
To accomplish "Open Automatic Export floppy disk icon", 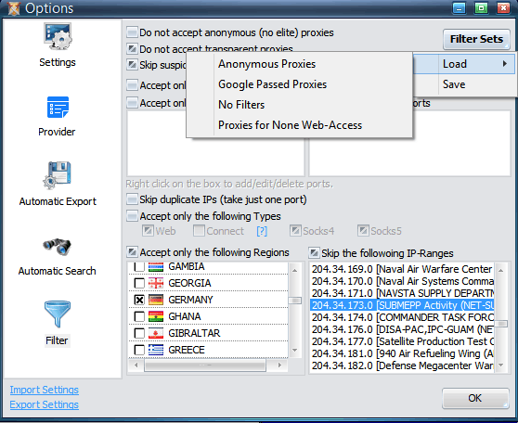I will [57, 175].
